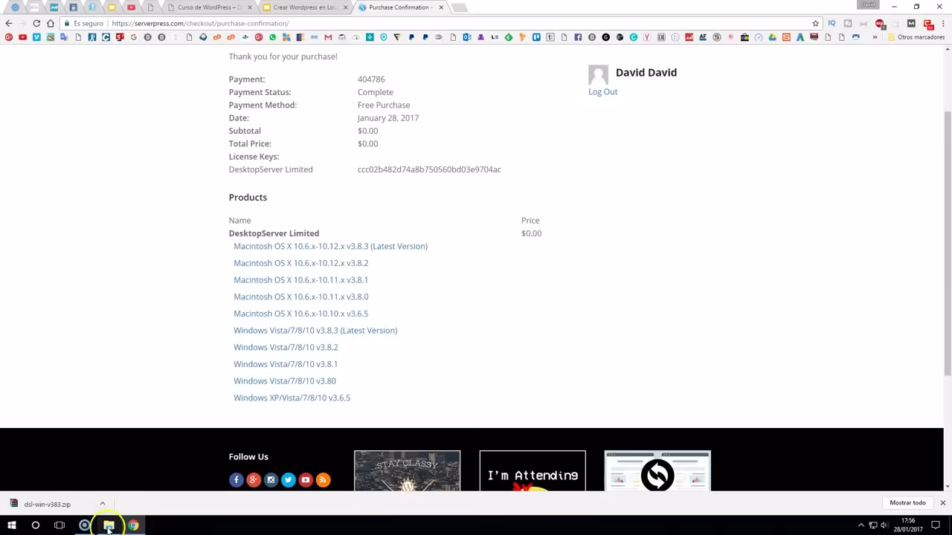Screen dimensions: 952x535
Task: Download Windows Vista/7/8/10 v3.8.3 latest version
Action: pyautogui.click(x=315, y=331)
